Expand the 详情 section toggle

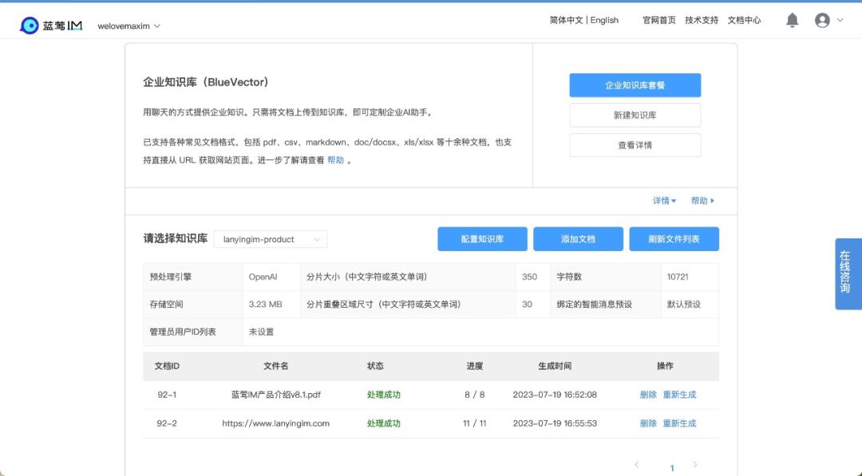(664, 200)
